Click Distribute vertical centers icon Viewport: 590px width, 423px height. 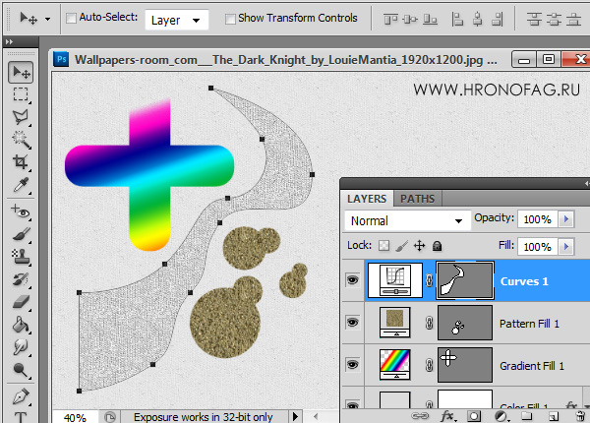(x=554, y=19)
